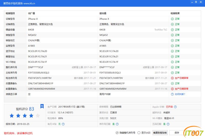Screen dimensions: 205x139
Task: Open help icon next to 有无卡贴
Action: 63,124
